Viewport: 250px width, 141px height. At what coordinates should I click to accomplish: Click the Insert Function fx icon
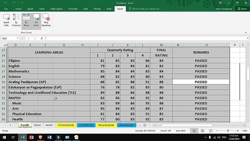click(x=42, y=38)
